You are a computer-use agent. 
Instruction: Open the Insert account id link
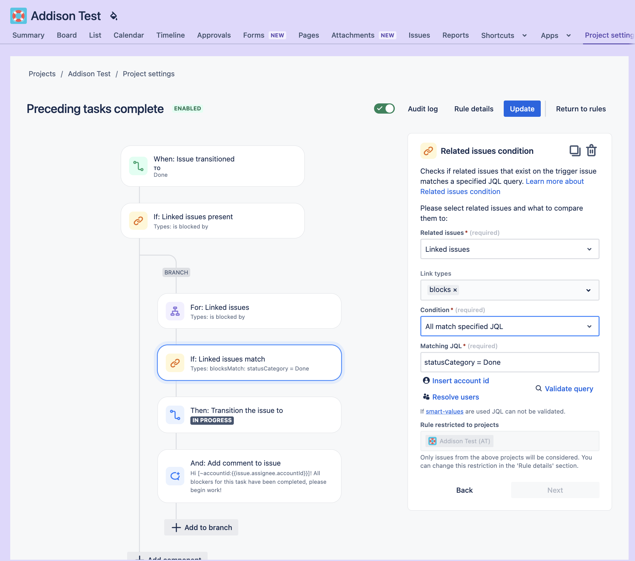(460, 381)
